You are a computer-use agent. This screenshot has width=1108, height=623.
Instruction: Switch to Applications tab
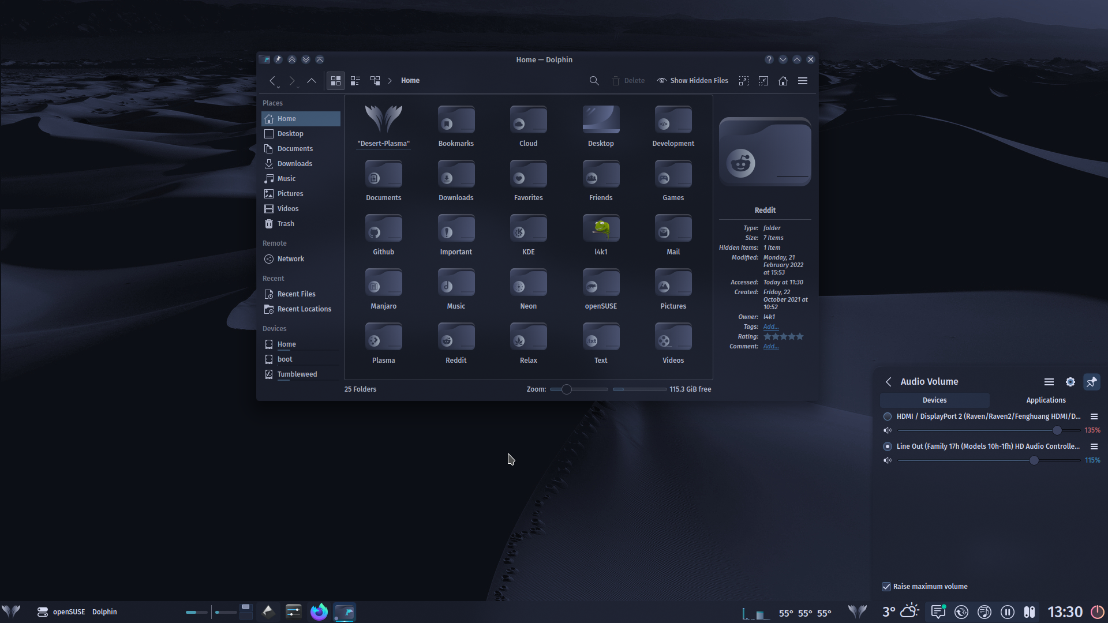pos(1046,400)
